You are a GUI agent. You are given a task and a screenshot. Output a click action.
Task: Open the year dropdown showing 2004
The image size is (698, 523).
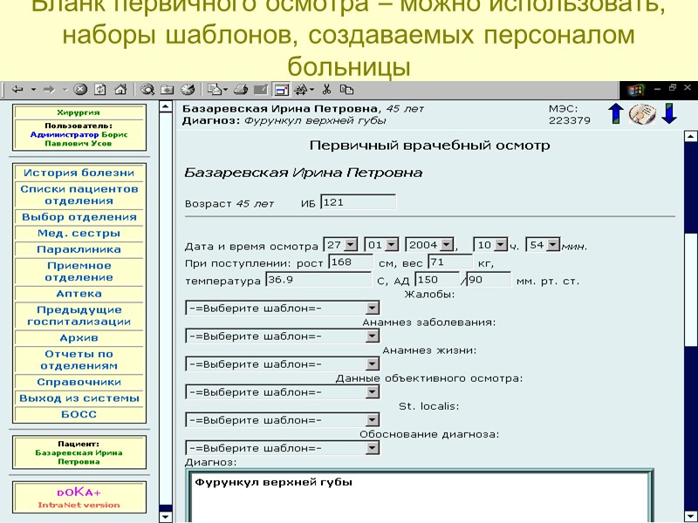(x=429, y=245)
